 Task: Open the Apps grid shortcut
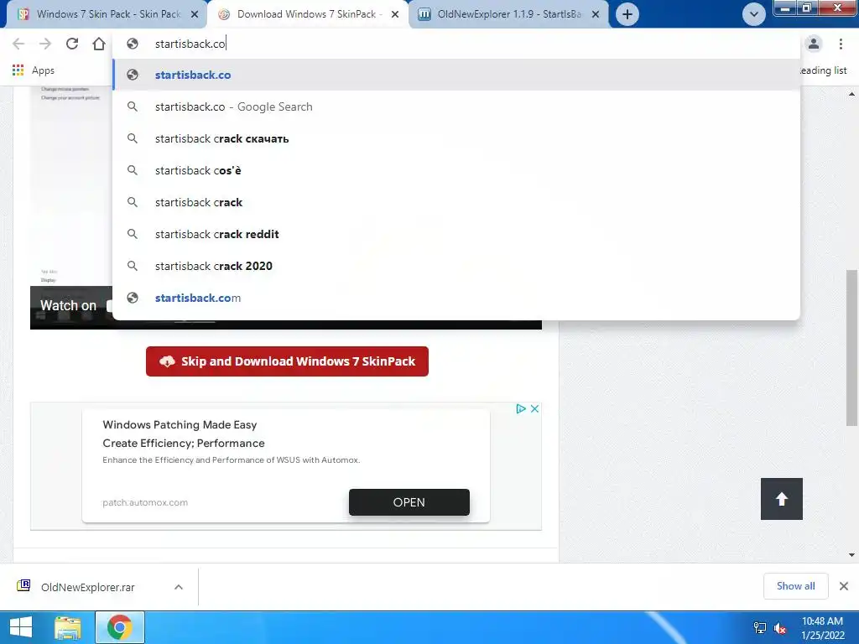33,70
